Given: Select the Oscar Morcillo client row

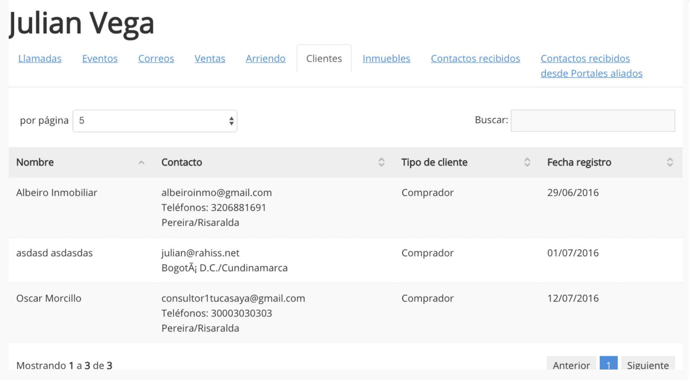Looking at the screenshot, I should coord(49,298).
